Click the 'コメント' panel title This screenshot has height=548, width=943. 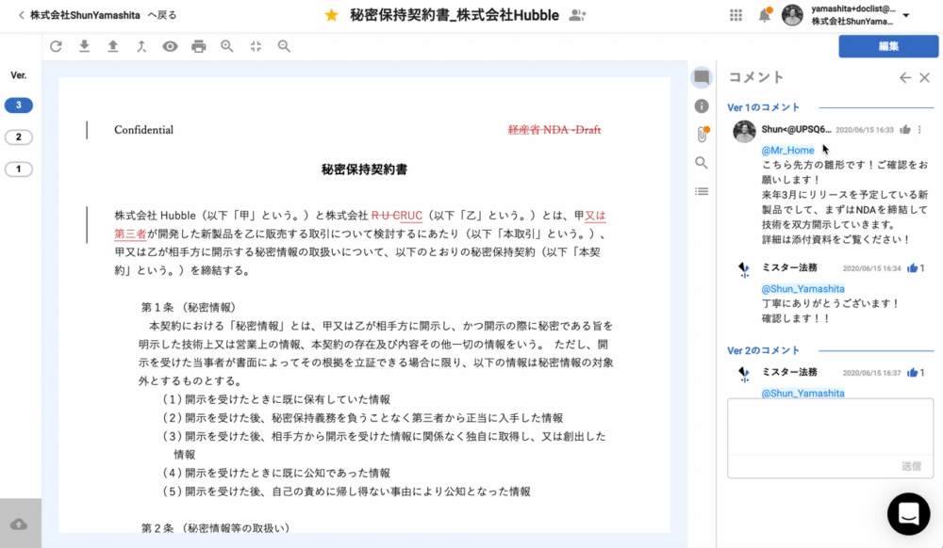pos(756,77)
